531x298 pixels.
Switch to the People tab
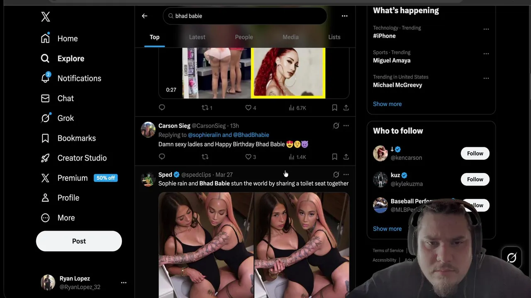[244, 37]
